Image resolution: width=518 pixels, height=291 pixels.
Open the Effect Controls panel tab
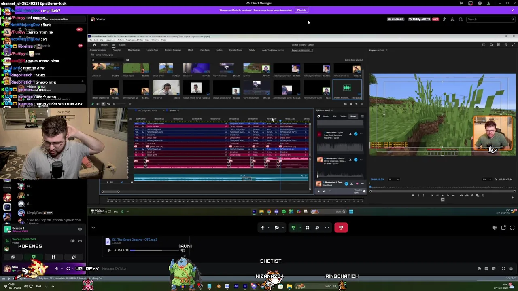point(134,50)
